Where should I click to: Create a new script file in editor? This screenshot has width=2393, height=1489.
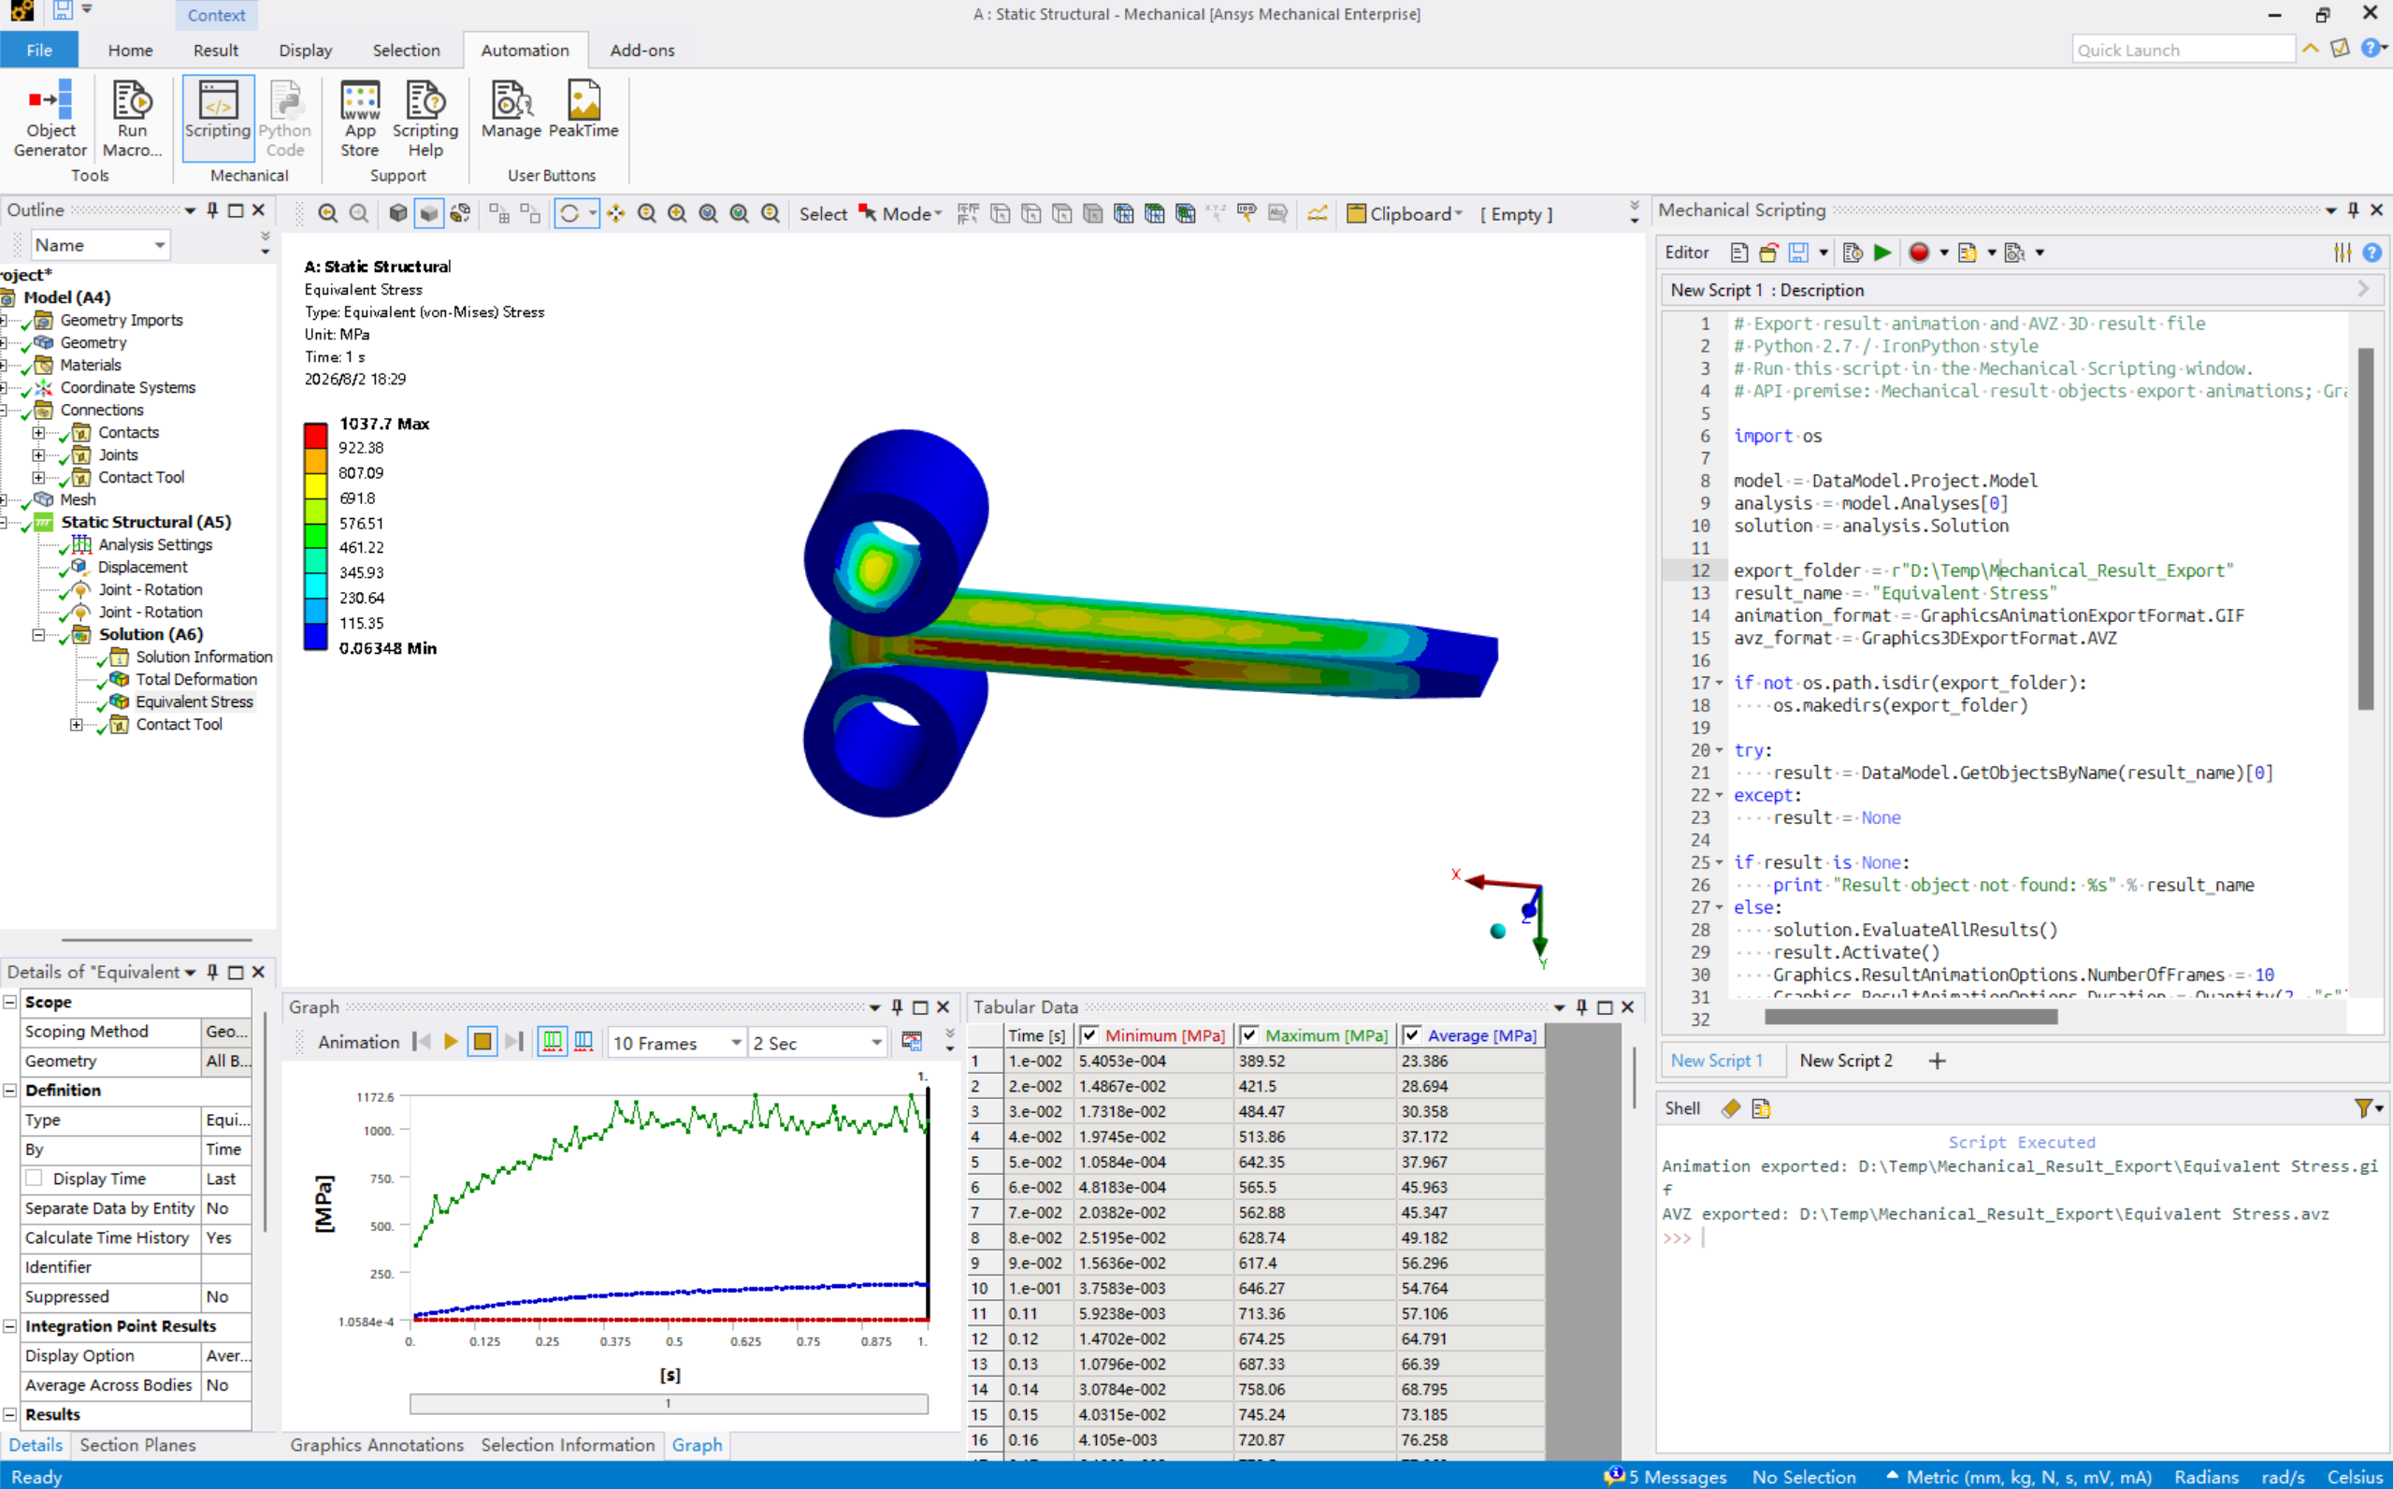coord(1738,253)
